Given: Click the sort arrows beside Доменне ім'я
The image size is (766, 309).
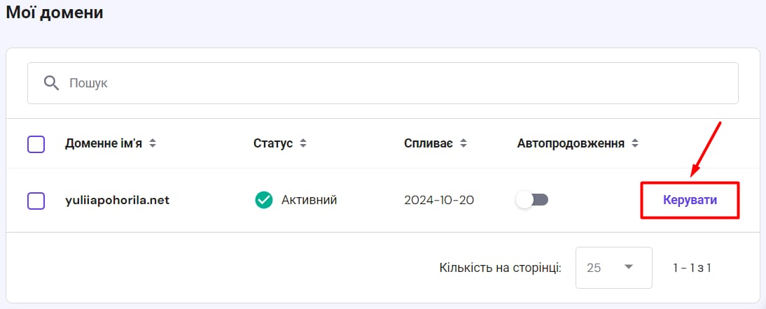Looking at the screenshot, I should (153, 144).
